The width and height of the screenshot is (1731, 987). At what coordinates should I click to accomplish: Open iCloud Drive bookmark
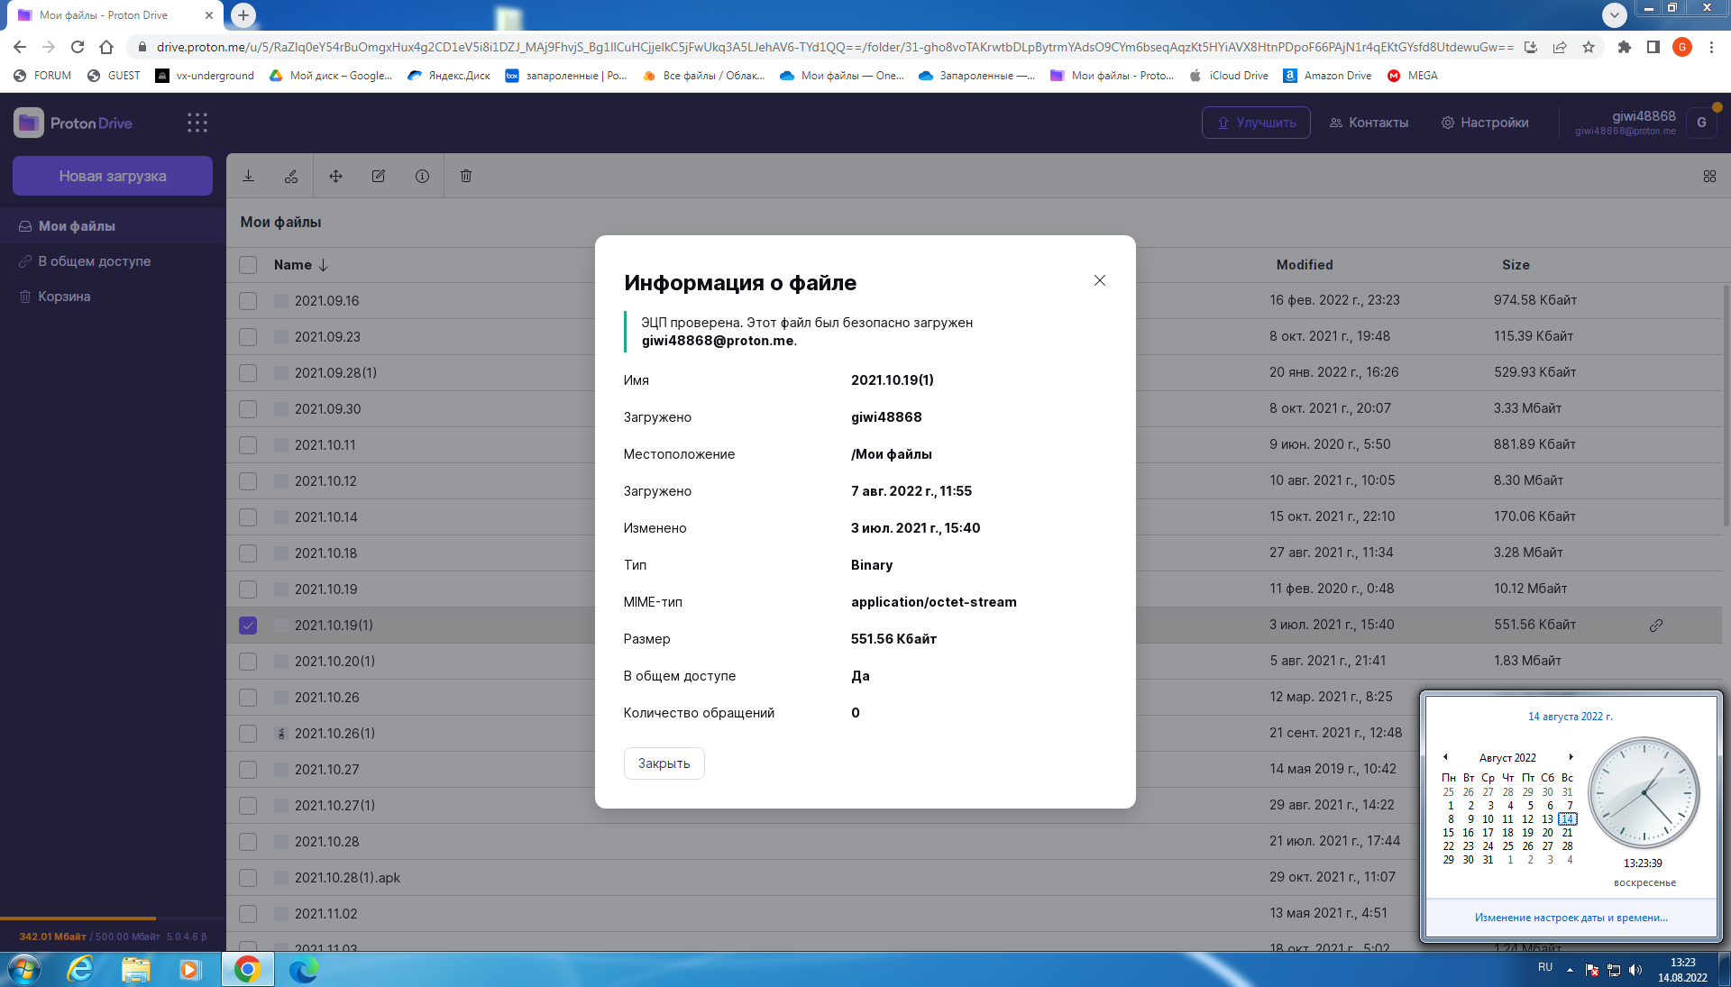click(1229, 76)
